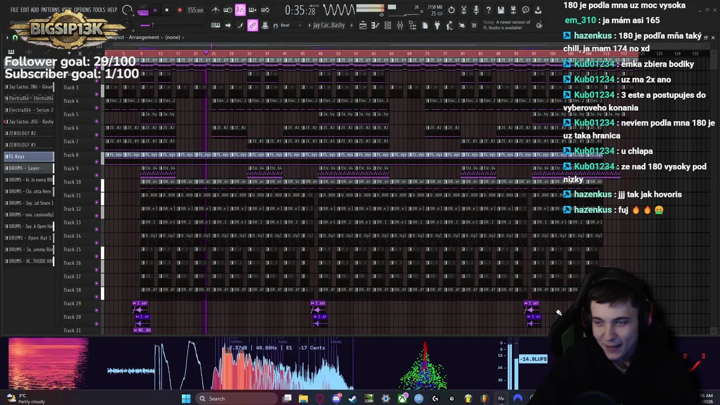The height and width of the screenshot is (405, 720).
Task: Click the step edit arrow icon
Action: tap(228, 25)
